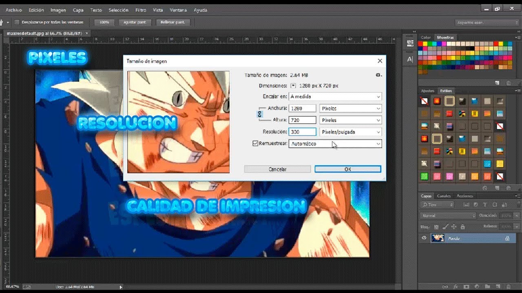Image resolution: width=522 pixels, height=293 pixels.
Task: Filter layers by shape layer icon
Action: tap(495, 205)
